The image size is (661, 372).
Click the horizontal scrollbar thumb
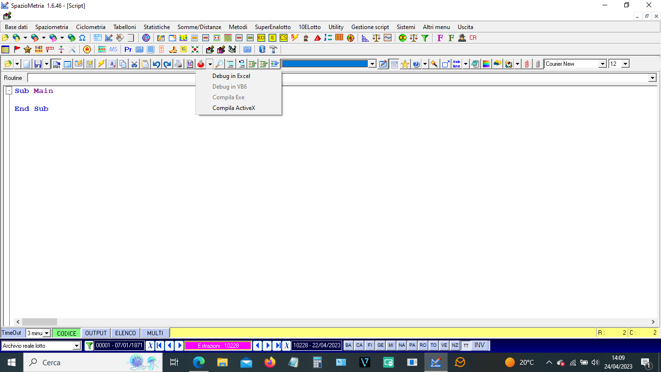click(40, 322)
